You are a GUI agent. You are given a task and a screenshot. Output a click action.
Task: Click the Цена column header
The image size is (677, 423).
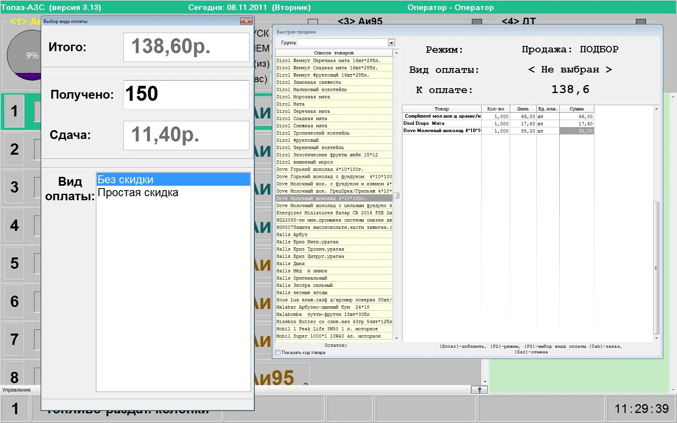(523, 109)
